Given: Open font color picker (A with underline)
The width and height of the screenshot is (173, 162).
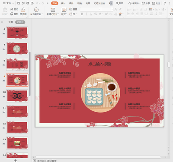Looking at the screenshot, I should (x=100, y=14).
